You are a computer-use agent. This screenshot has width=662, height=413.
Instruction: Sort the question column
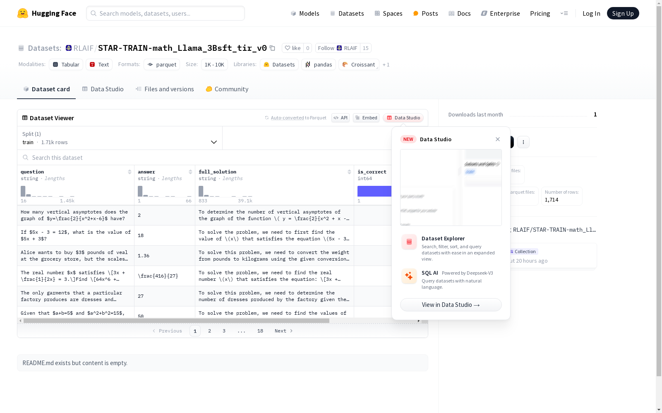click(130, 172)
